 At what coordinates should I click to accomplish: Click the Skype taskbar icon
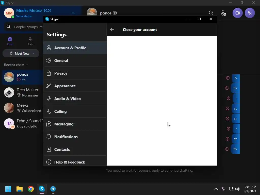(42, 189)
